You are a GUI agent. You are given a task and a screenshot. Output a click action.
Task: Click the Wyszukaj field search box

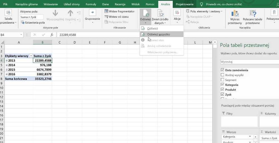[x=249, y=62]
